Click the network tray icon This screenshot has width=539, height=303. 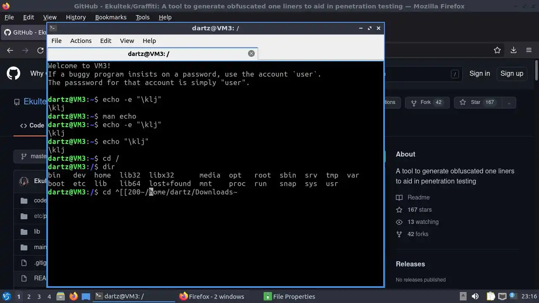pos(502,296)
